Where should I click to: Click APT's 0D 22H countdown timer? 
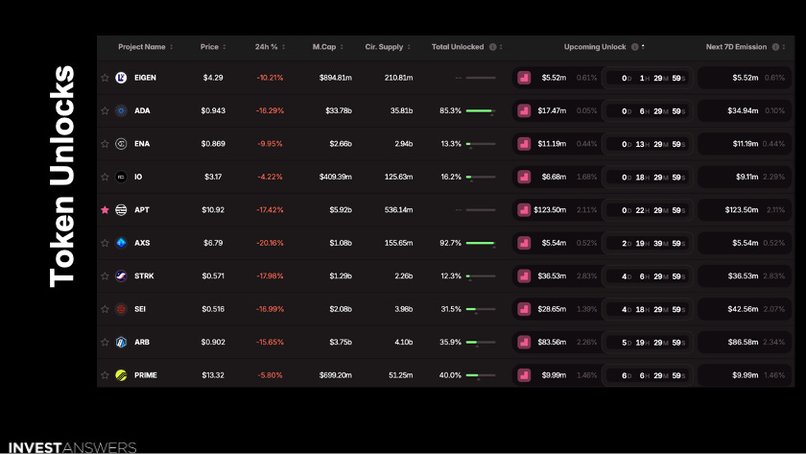coord(647,210)
